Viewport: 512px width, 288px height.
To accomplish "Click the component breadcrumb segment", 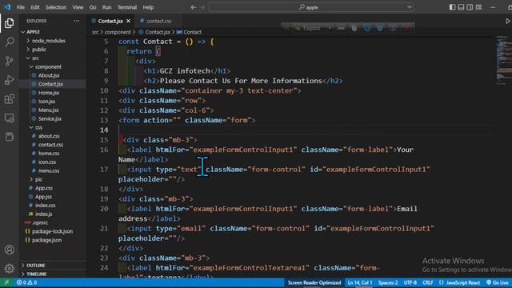I will (x=118, y=32).
